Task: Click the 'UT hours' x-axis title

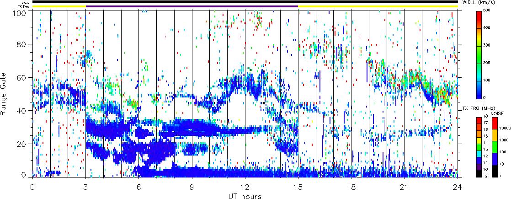Action: pyautogui.click(x=245, y=196)
